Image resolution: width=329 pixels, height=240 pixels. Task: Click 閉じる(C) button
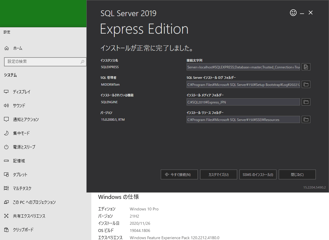(297, 174)
